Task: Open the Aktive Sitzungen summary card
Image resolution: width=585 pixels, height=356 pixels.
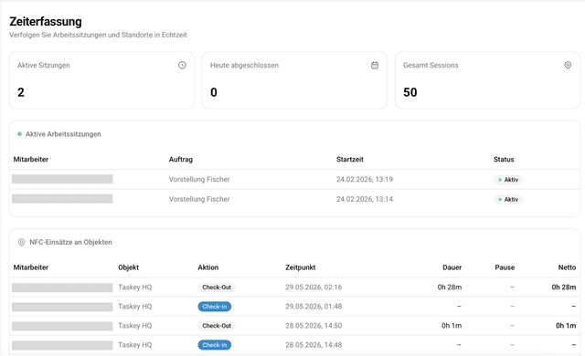Action: pos(101,80)
